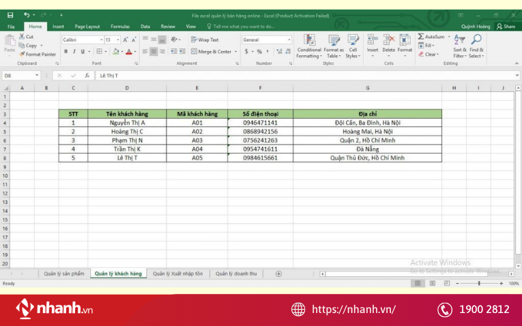Open the Calibri font name dropdown
Viewport: 522px width, 326px height.
coord(102,40)
